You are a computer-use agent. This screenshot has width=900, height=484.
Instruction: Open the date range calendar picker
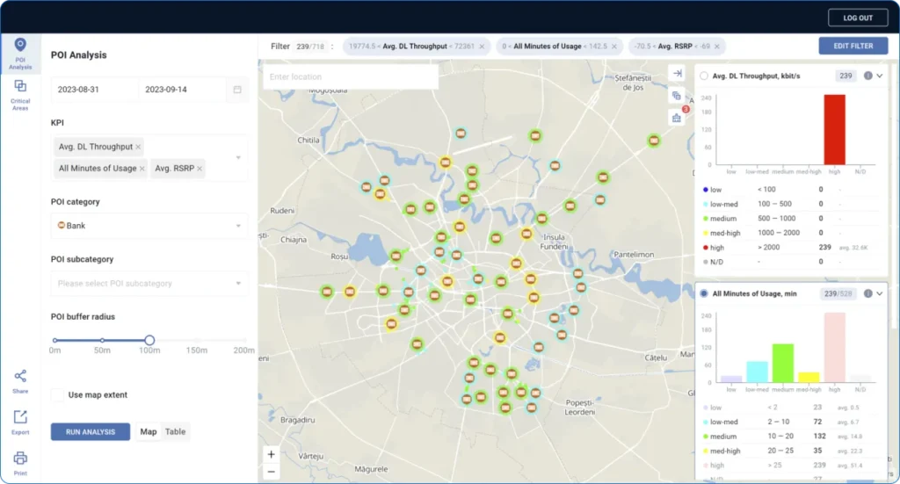[237, 90]
